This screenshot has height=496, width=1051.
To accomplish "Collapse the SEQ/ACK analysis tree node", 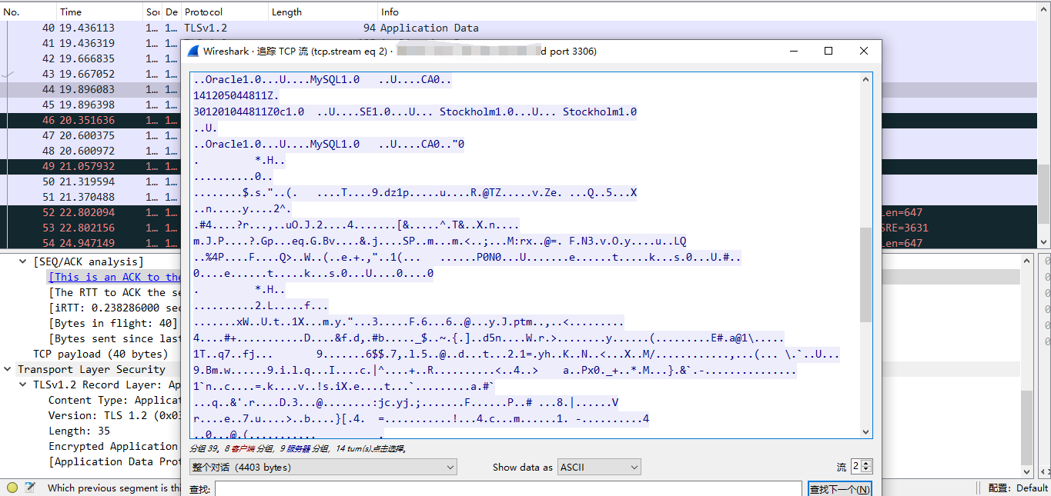I will coord(23,262).
